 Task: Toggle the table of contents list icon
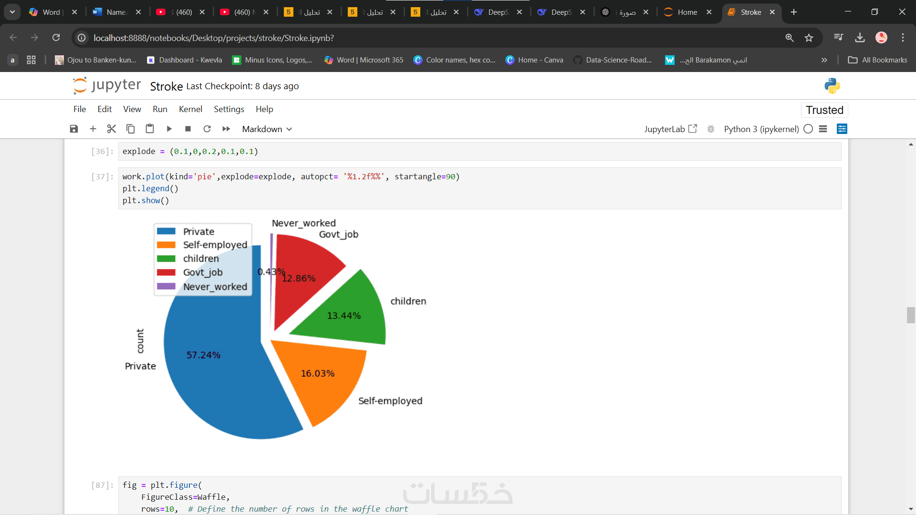pyautogui.click(x=823, y=129)
